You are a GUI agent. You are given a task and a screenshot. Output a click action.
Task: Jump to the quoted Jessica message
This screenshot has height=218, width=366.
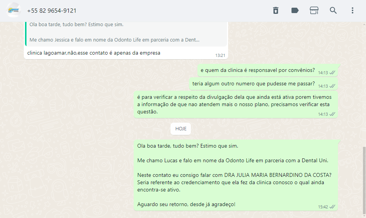point(126,34)
